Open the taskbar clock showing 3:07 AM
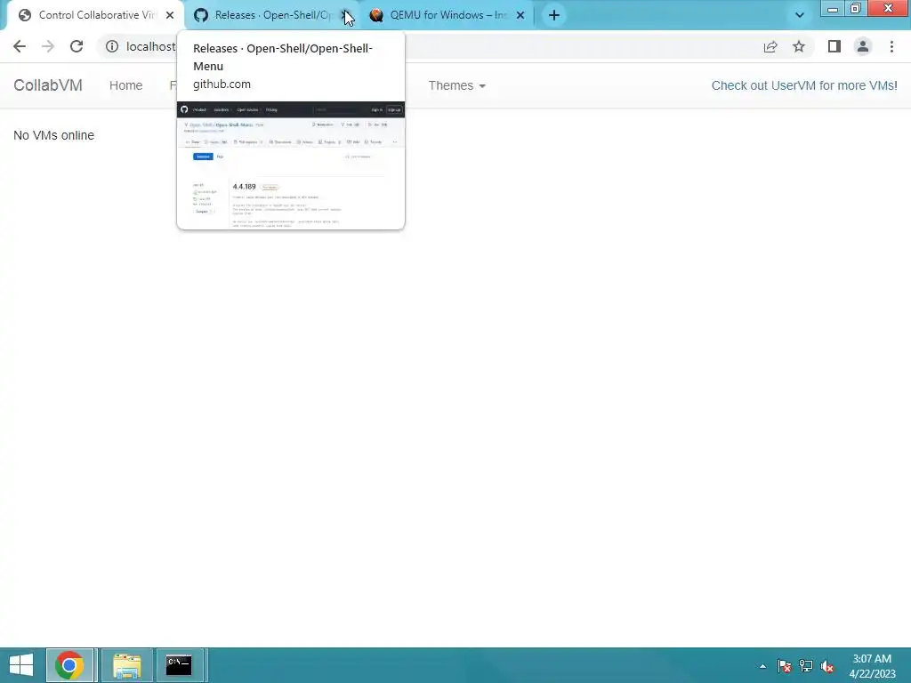This screenshot has width=911, height=683. pos(872,666)
